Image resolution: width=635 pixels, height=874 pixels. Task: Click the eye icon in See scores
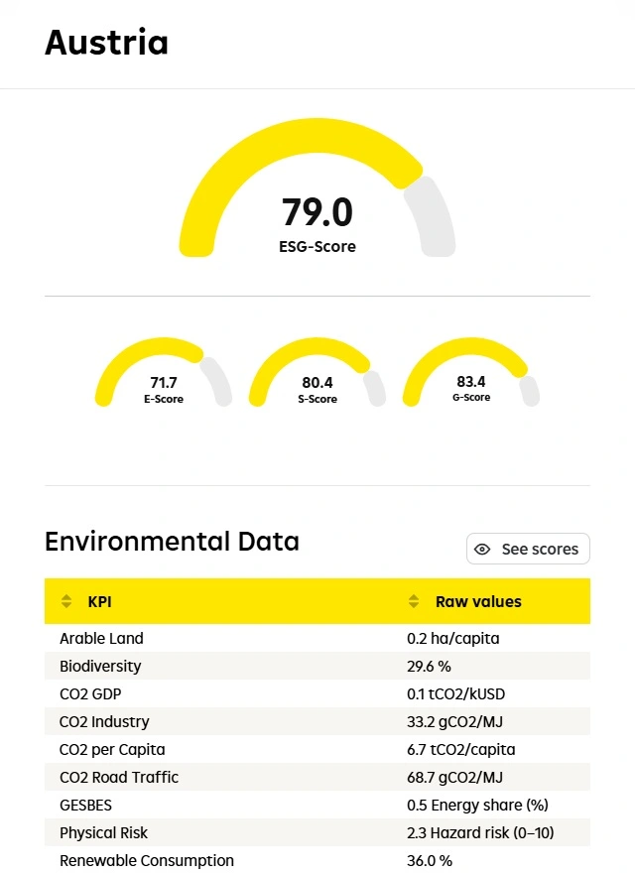click(x=483, y=549)
